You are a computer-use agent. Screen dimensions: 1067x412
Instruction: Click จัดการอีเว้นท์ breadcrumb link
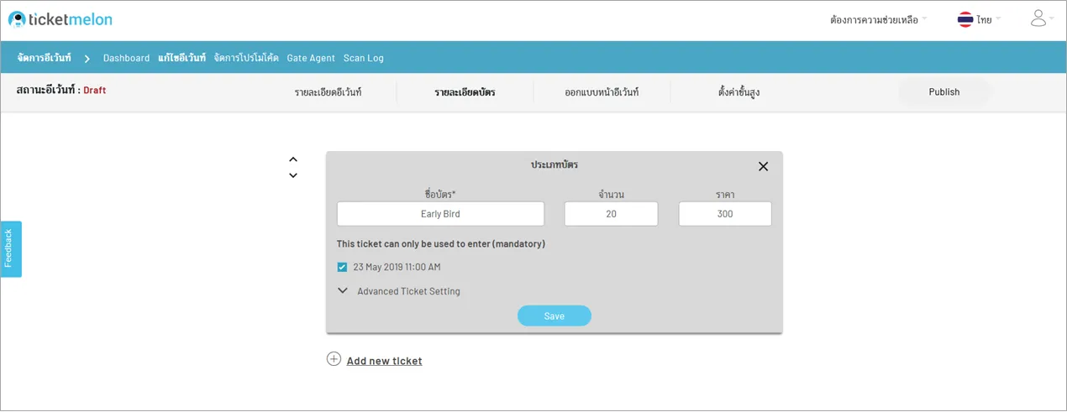(x=45, y=58)
